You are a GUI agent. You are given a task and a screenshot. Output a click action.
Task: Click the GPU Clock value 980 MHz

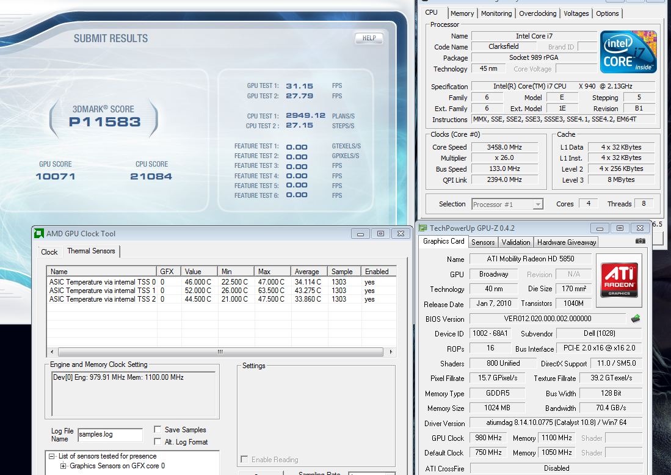coord(488,438)
